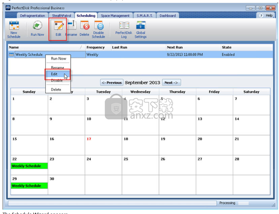Select the Scheduling tab
279x214 pixels.
click(x=86, y=16)
